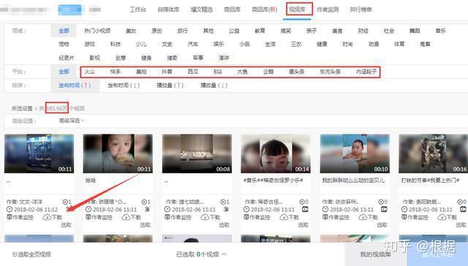The height and width of the screenshot is (266, 468).
Task: Open the 00:16 video thumbnail
Action: tap(434, 153)
